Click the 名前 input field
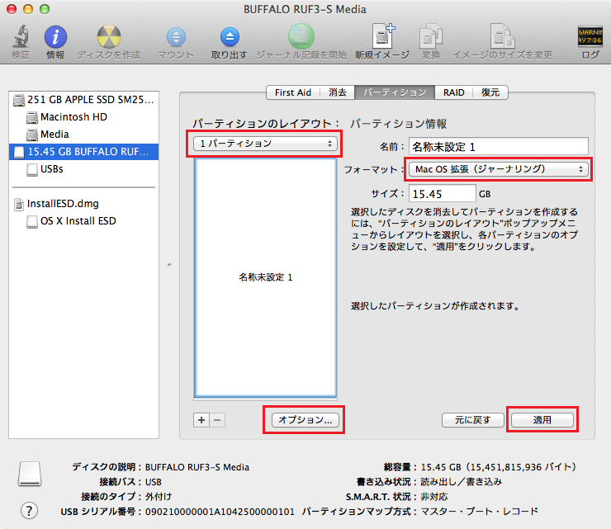This screenshot has width=611, height=529. point(499,147)
